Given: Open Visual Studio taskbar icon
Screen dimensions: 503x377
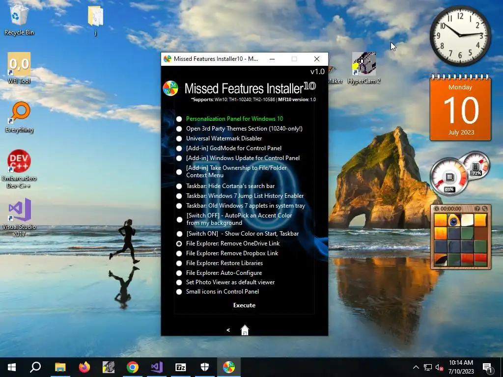Looking at the screenshot, I should click(157, 367).
